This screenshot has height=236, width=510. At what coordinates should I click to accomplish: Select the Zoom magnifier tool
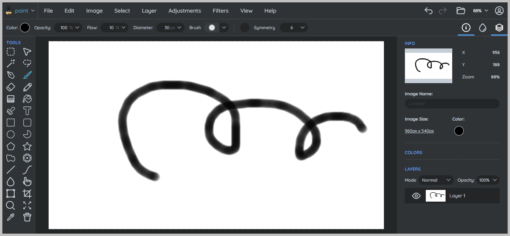pyautogui.click(x=11, y=205)
